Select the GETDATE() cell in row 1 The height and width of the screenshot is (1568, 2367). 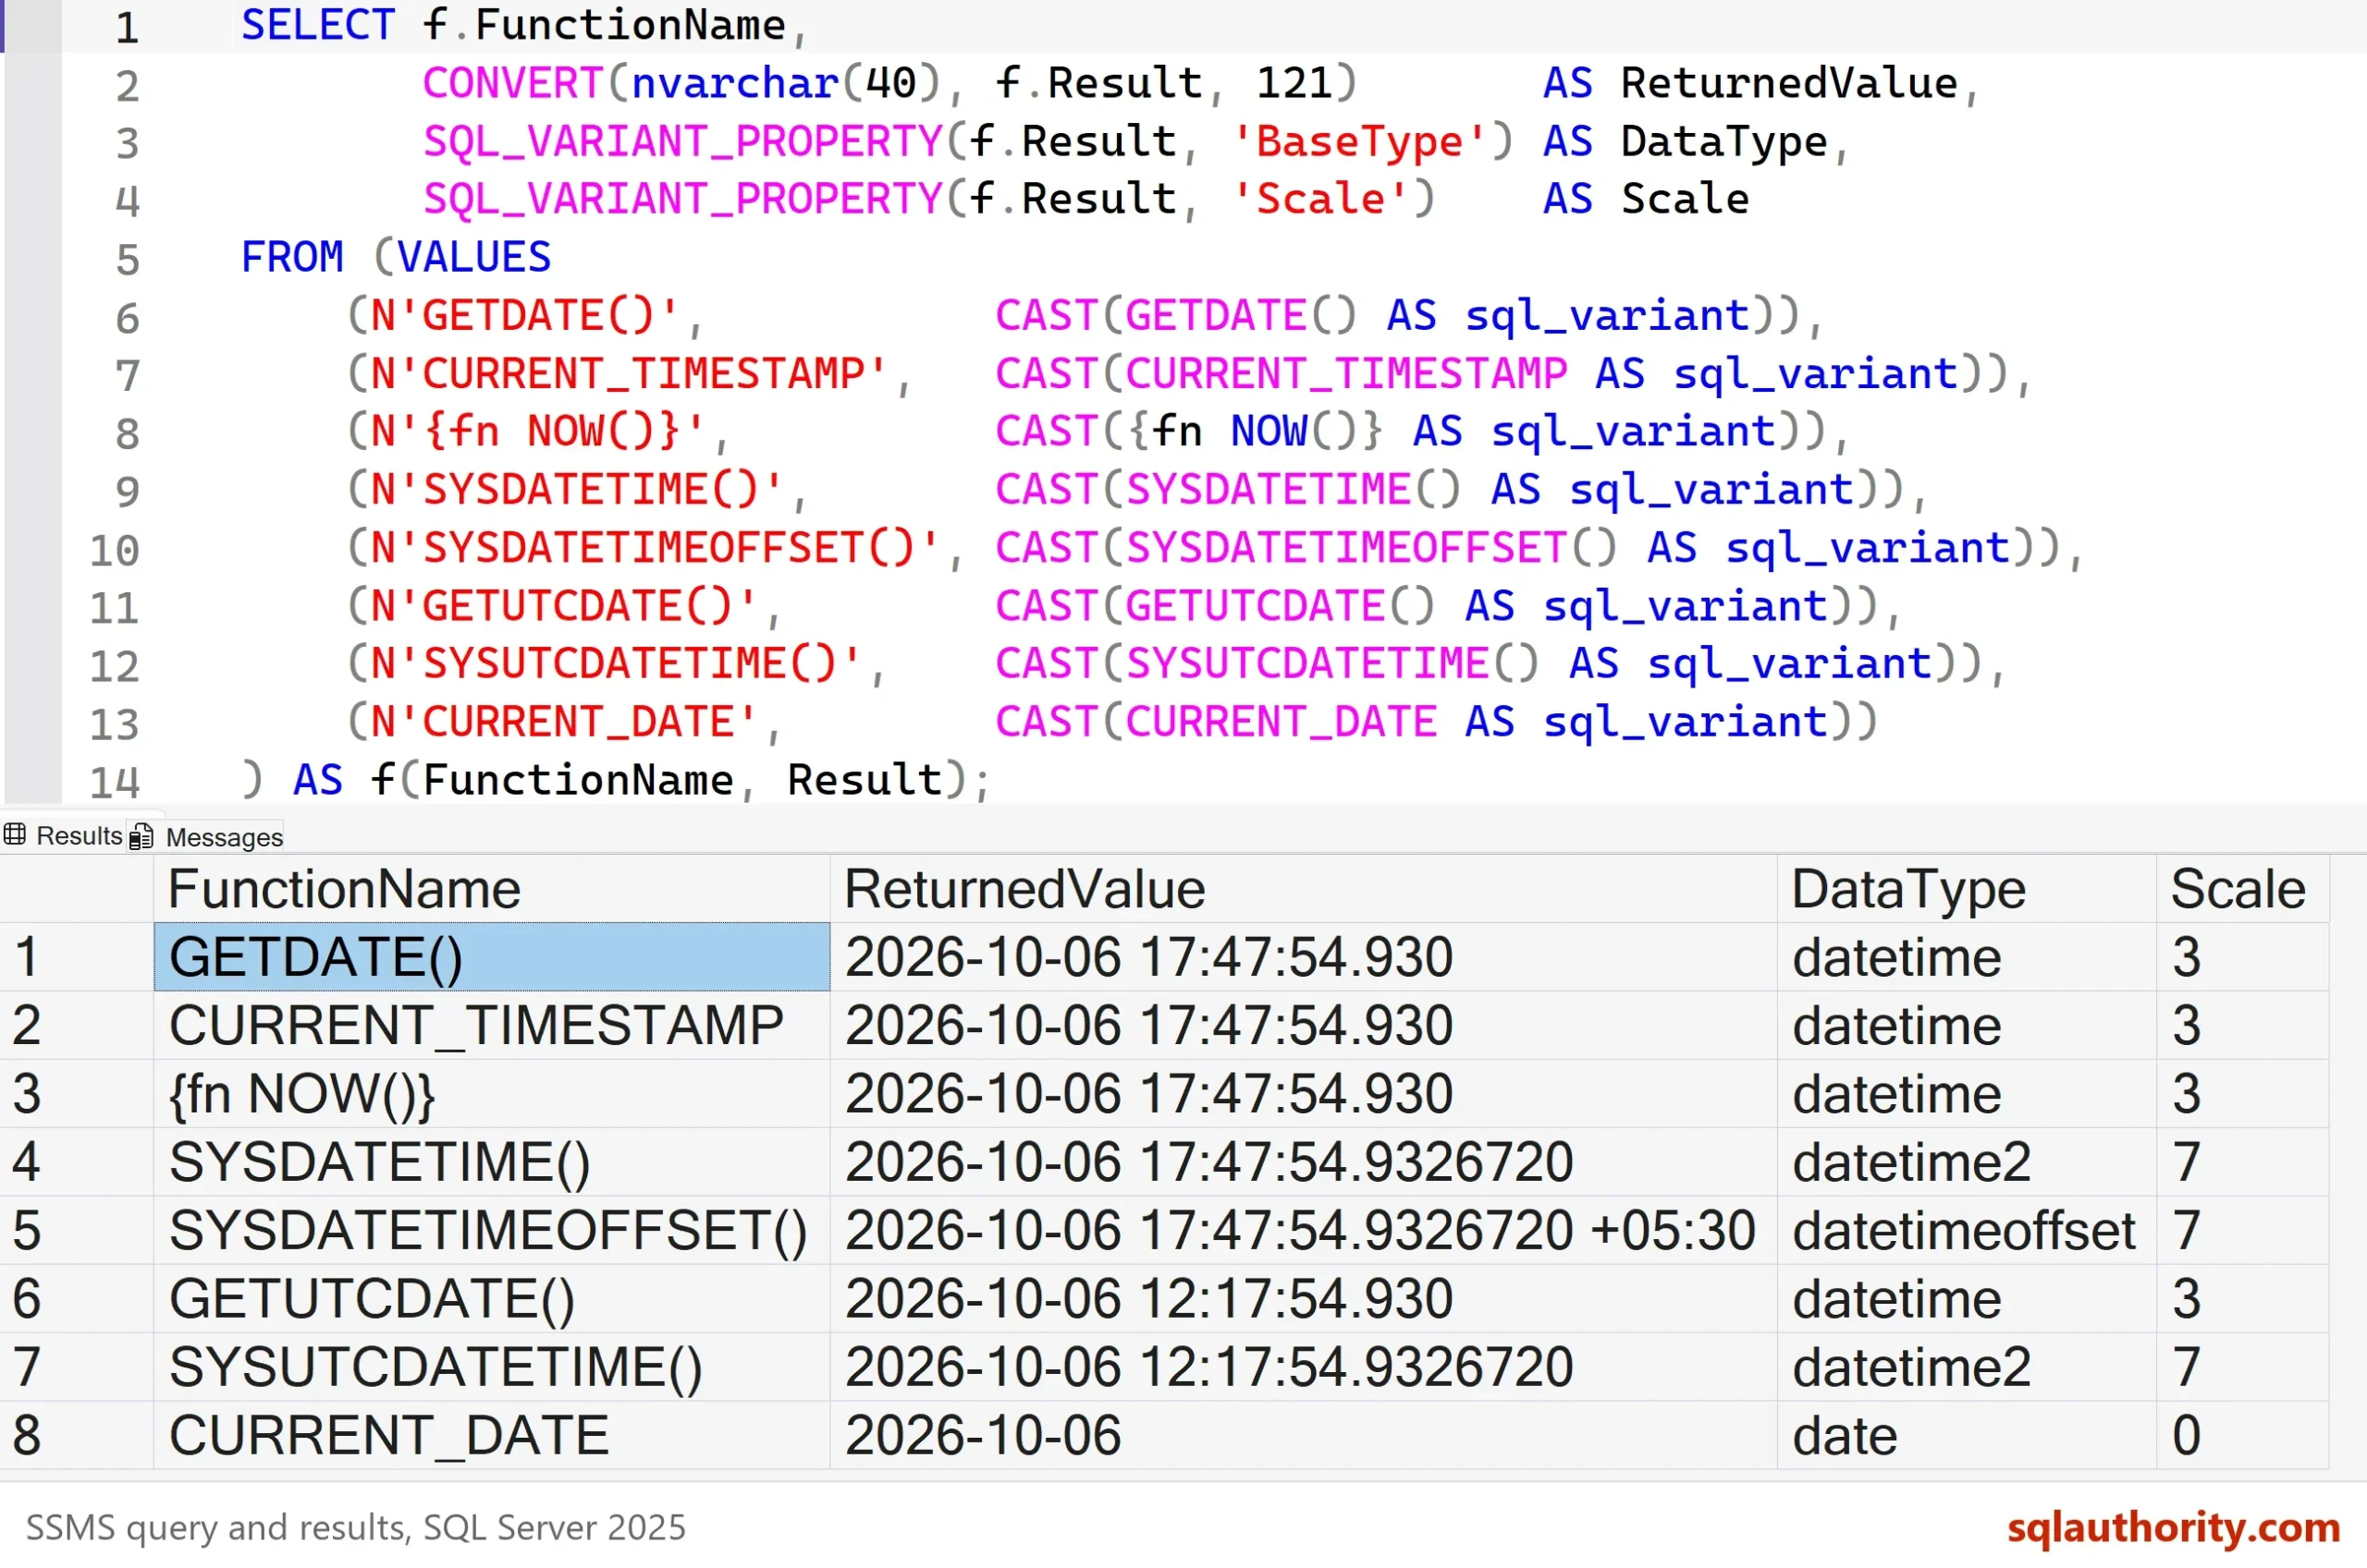(491, 957)
